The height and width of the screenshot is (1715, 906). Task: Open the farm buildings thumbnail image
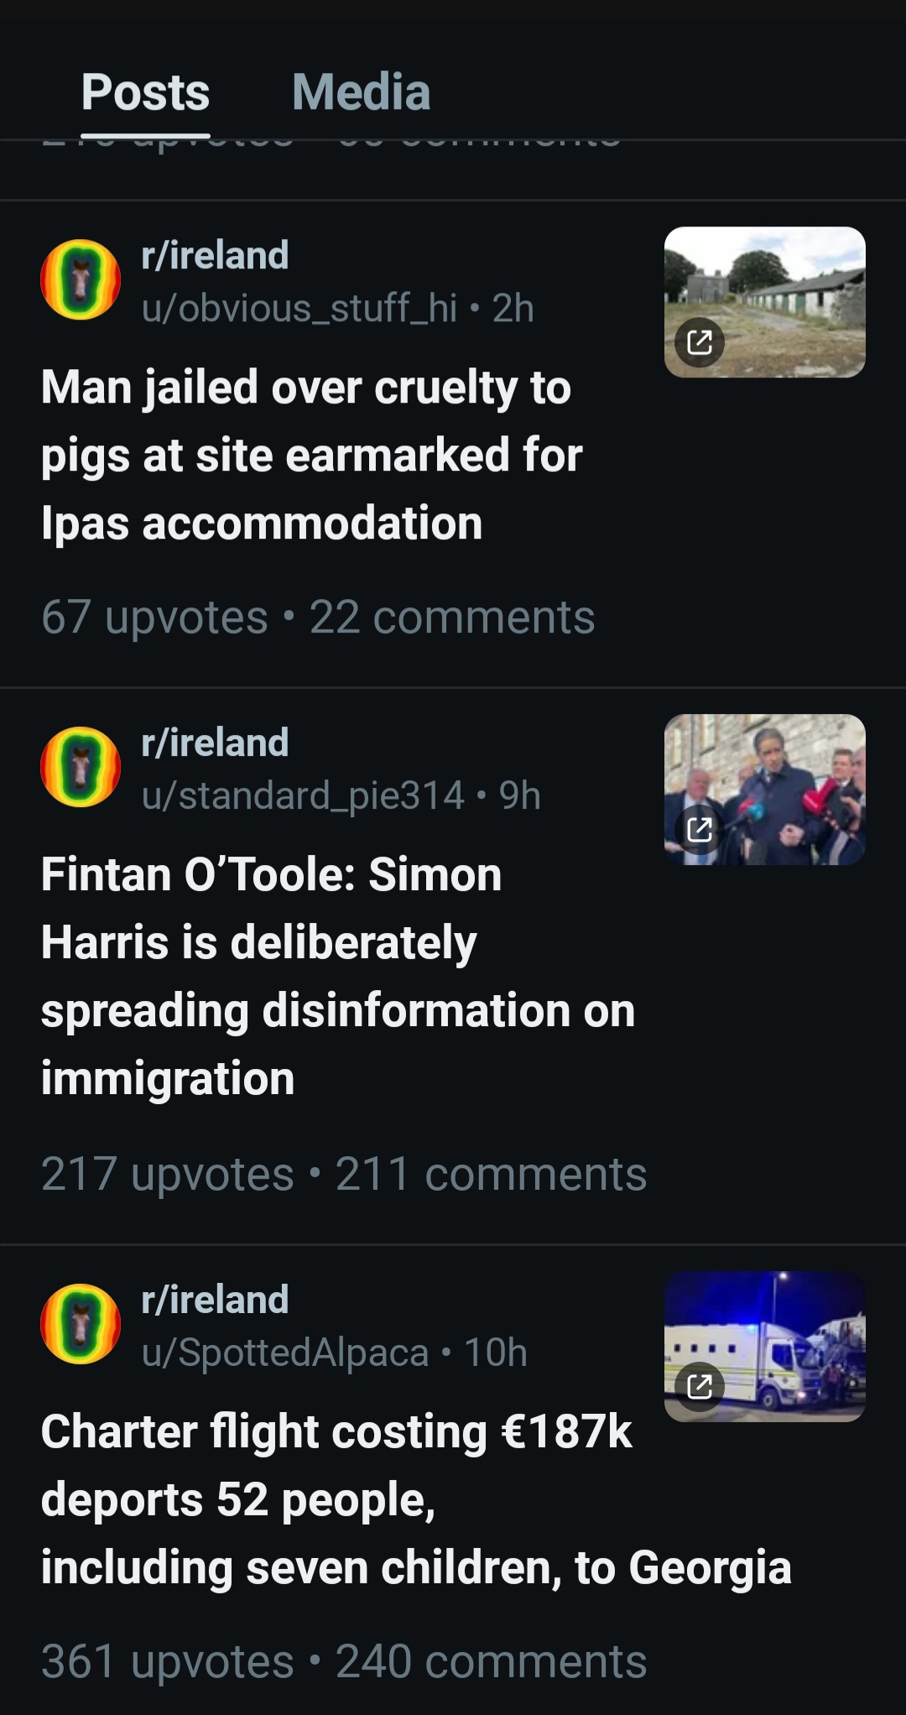point(764,302)
